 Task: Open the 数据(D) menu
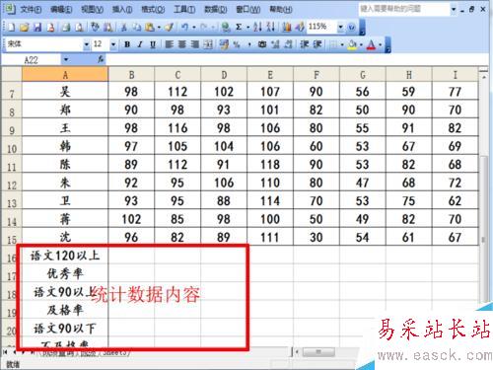pos(216,10)
